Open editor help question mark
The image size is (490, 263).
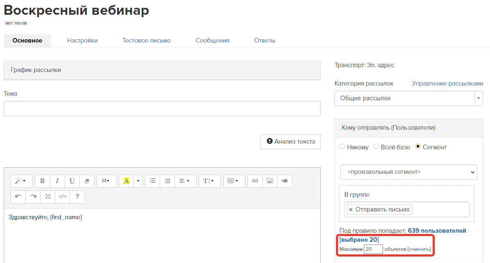[x=77, y=197]
